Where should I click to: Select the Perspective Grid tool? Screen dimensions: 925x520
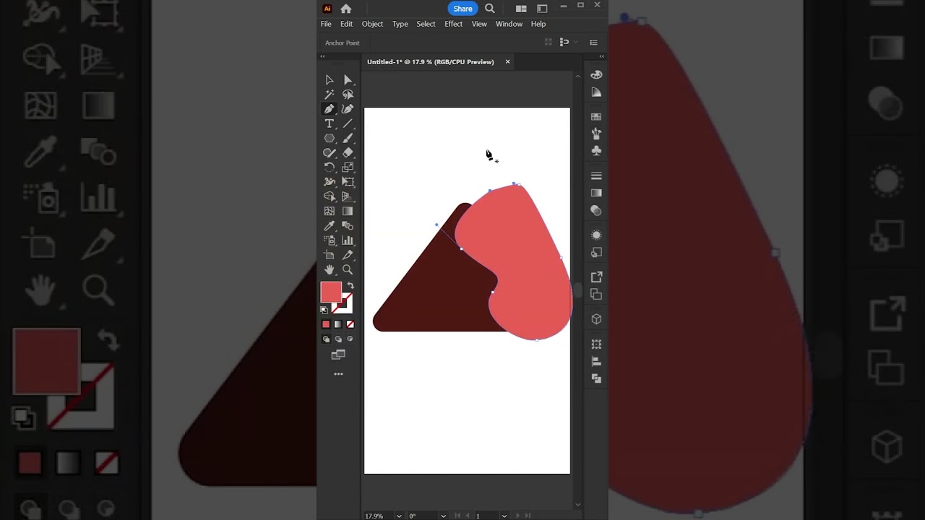[348, 196]
